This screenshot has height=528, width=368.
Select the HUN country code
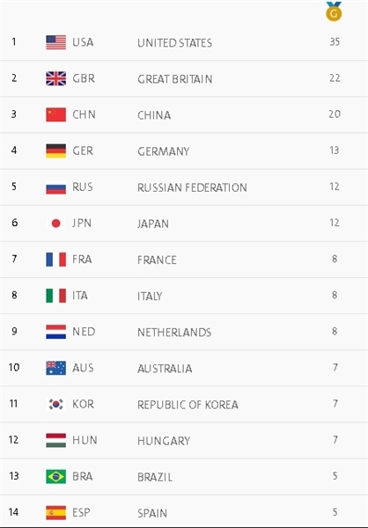point(85,440)
